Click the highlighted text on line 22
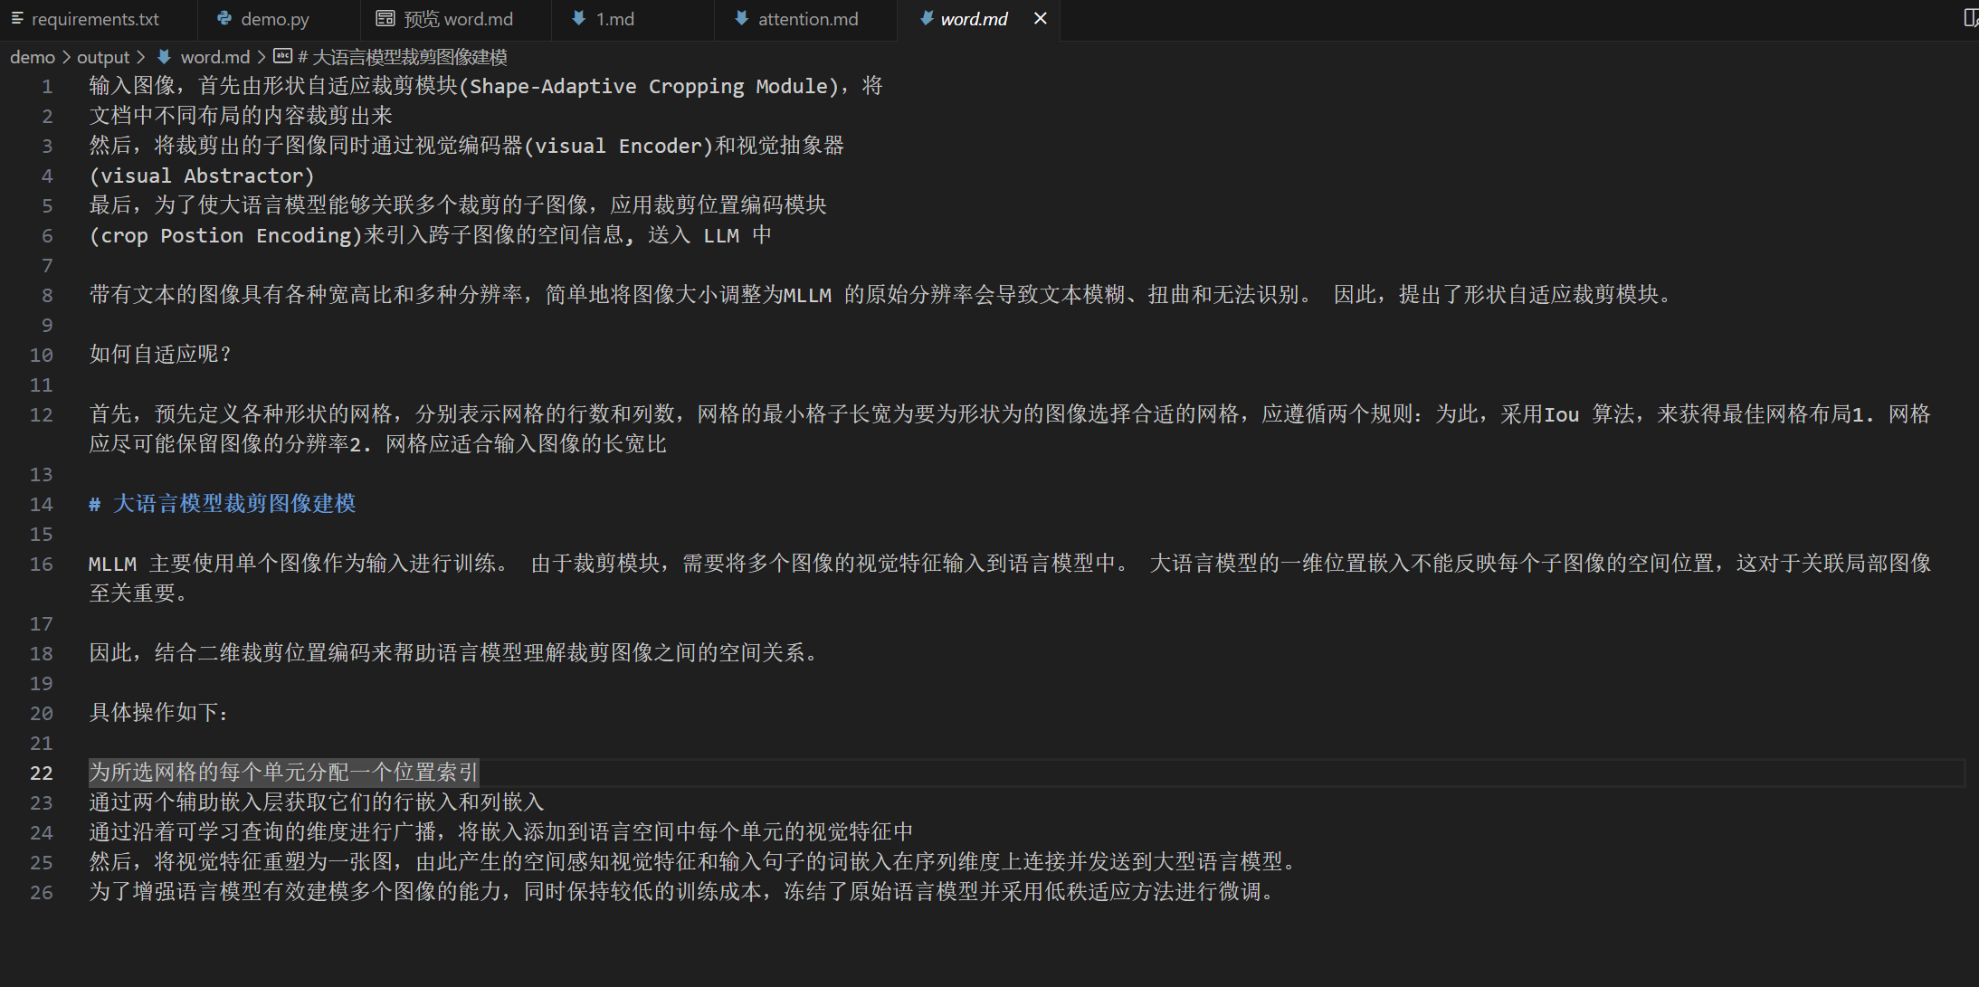This screenshot has height=987, width=1979. pyautogui.click(x=283, y=773)
